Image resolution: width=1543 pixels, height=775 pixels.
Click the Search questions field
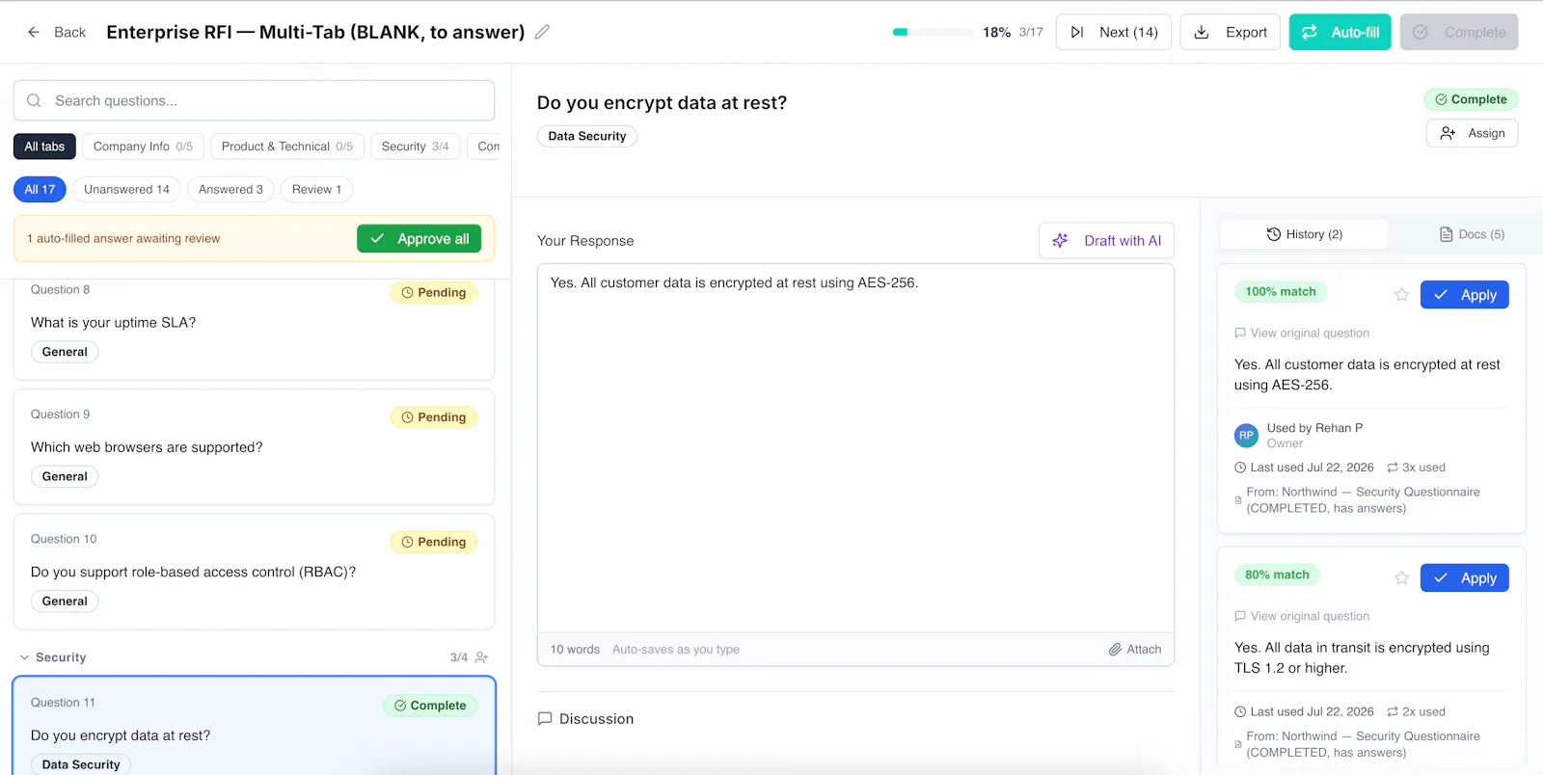click(x=254, y=100)
